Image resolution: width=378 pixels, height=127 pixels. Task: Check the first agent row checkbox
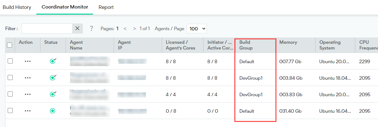[x=10, y=61]
